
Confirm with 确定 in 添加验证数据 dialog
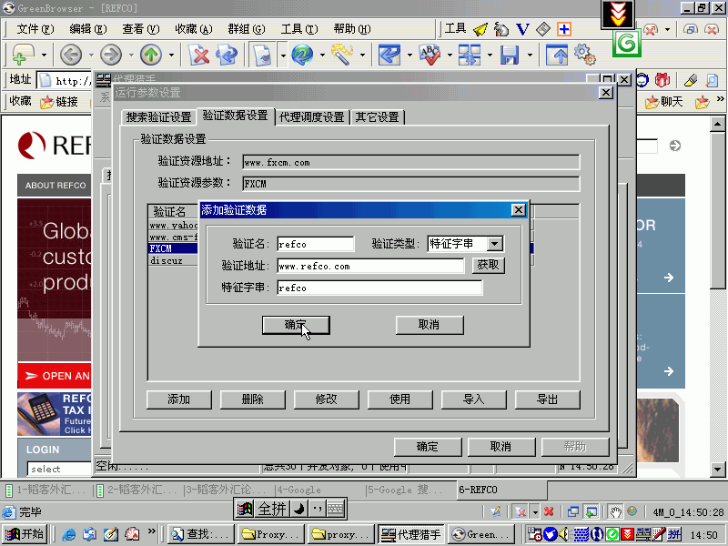(x=296, y=325)
